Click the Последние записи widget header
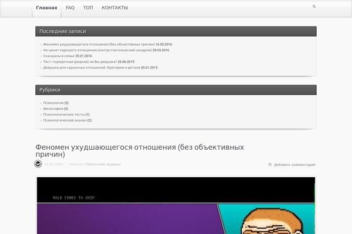Image resolution: width=352 pixels, height=234 pixels. pyautogui.click(x=176, y=32)
